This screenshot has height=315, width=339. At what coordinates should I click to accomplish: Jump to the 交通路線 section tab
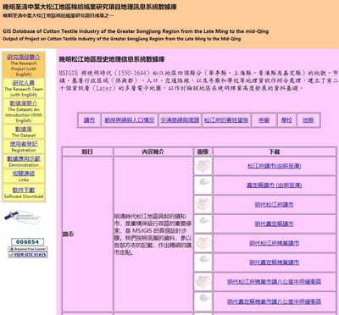(180, 120)
